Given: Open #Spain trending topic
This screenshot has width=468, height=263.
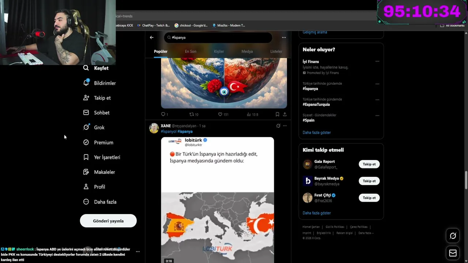Looking at the screenshot, I should [308, 120].
